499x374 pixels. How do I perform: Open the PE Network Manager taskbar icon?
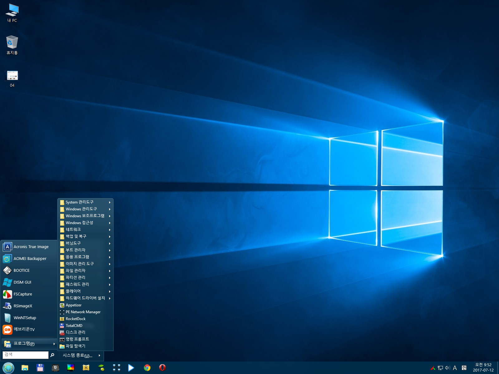tap(117, 368)
